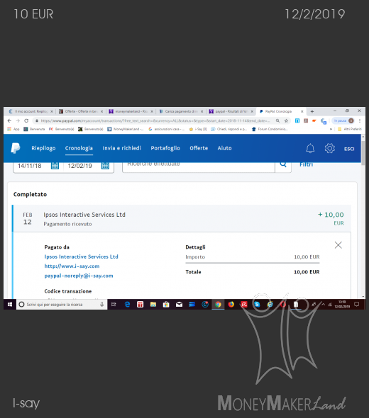
Task: Select the Cronologia tab
Action: (x=79, y=148)
